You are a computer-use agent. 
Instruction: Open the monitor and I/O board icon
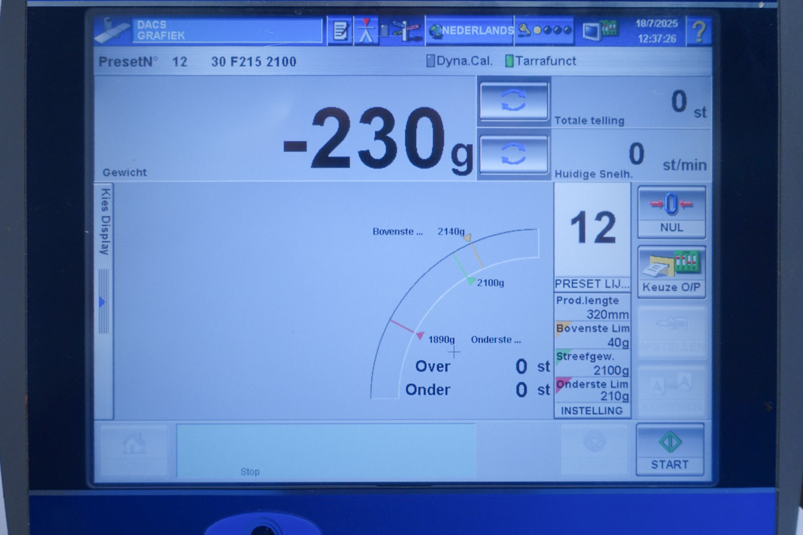point(599,31)
